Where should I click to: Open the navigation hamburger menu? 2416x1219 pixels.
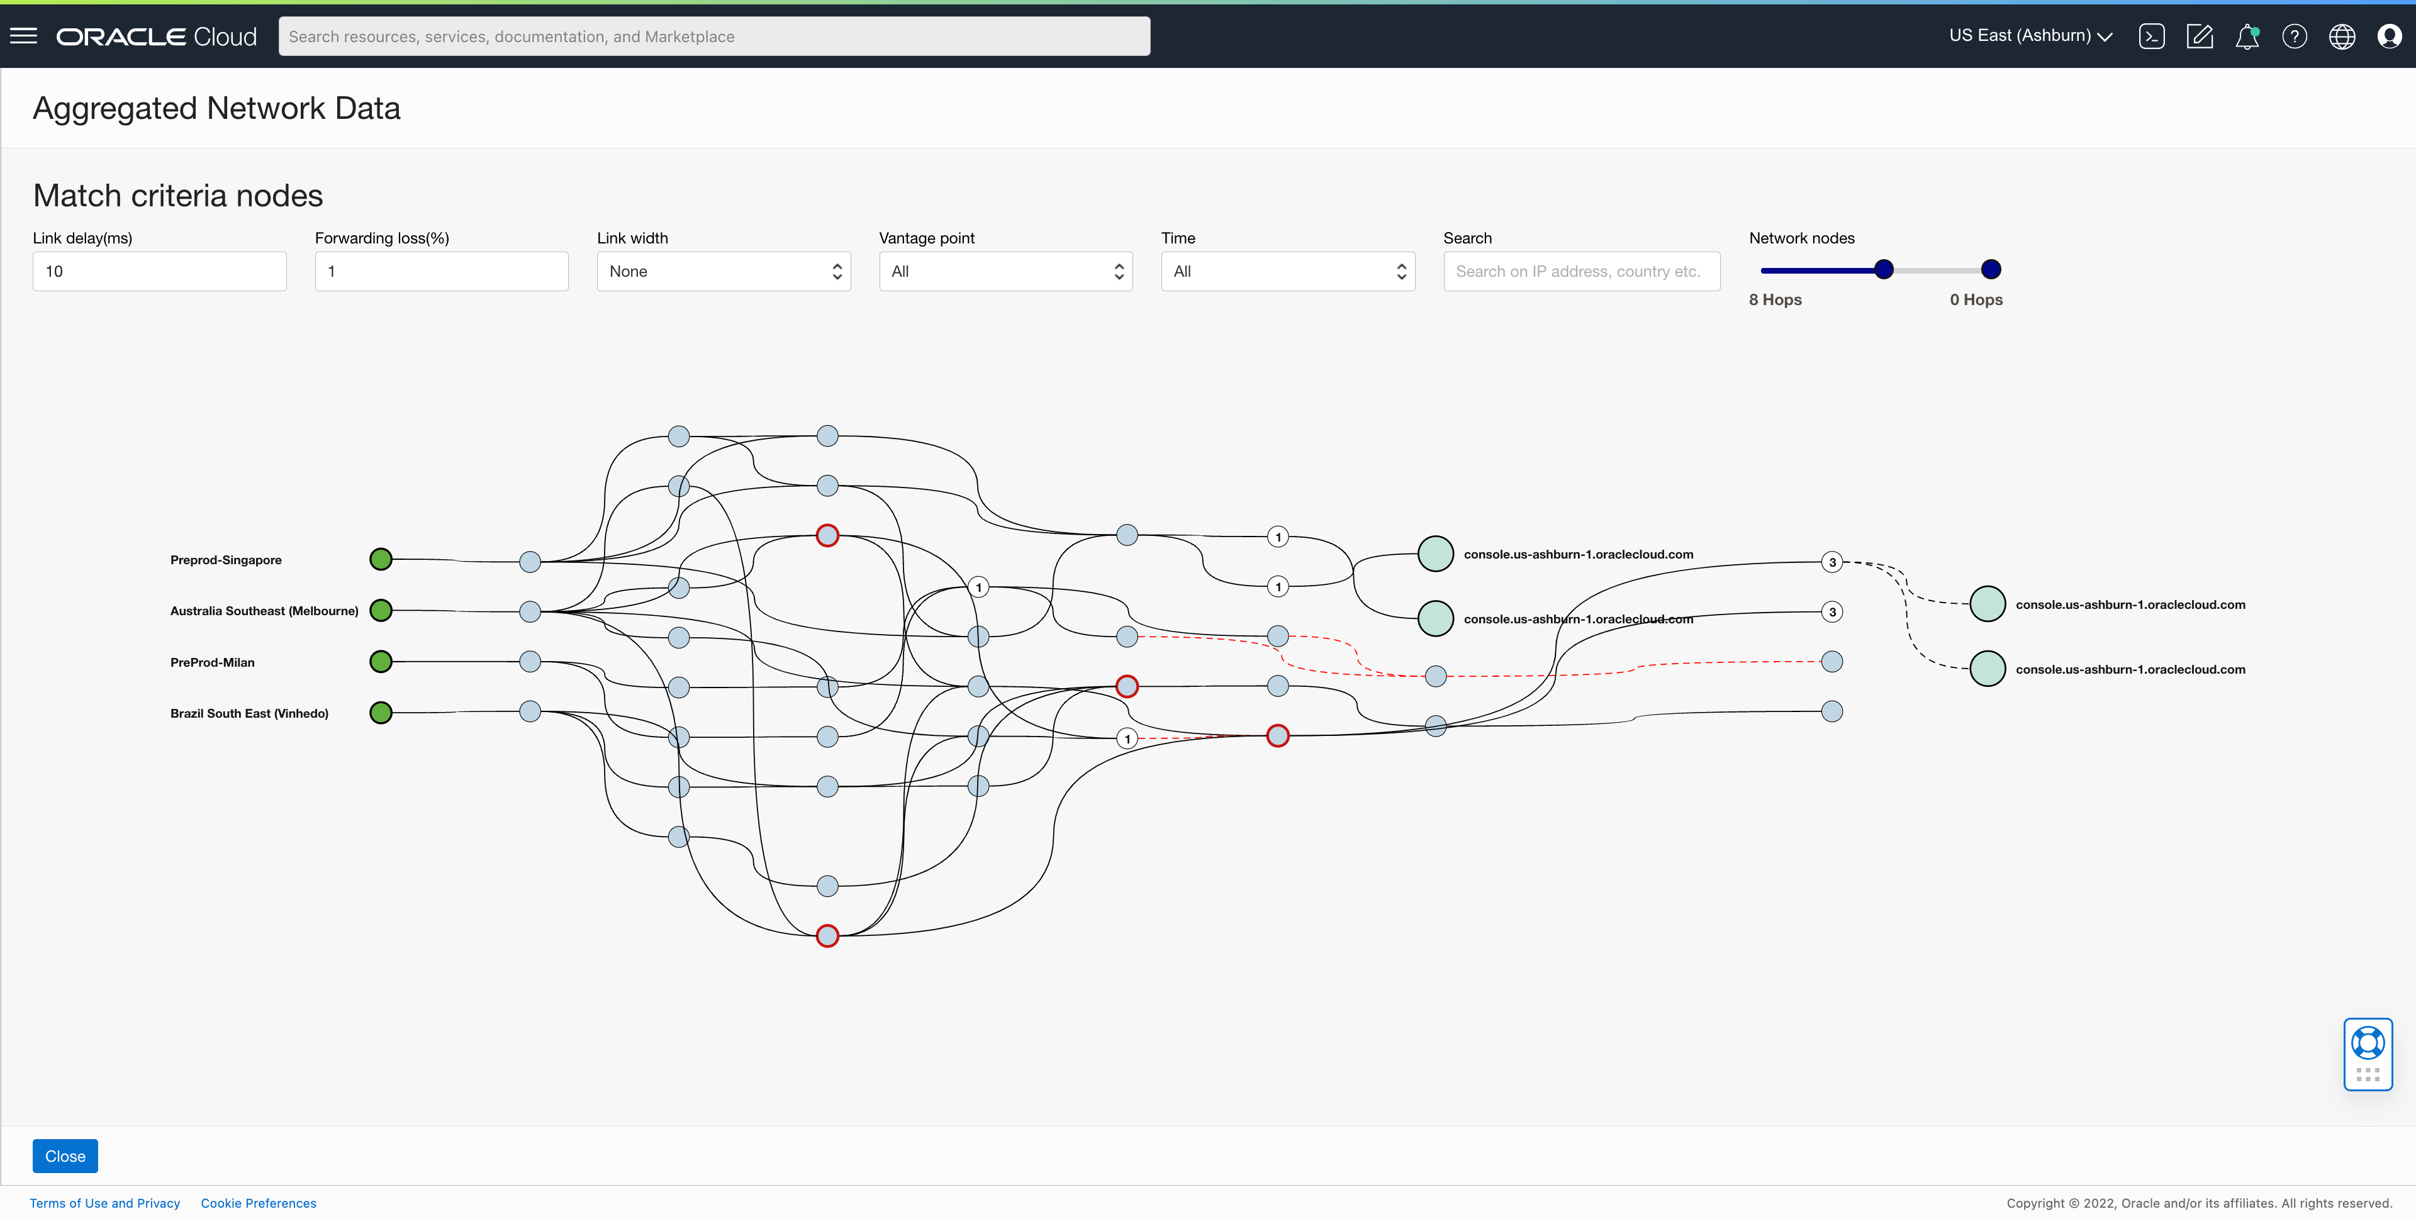tap(23, 36)
